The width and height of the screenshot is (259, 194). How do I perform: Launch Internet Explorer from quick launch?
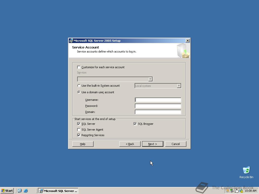26,191
